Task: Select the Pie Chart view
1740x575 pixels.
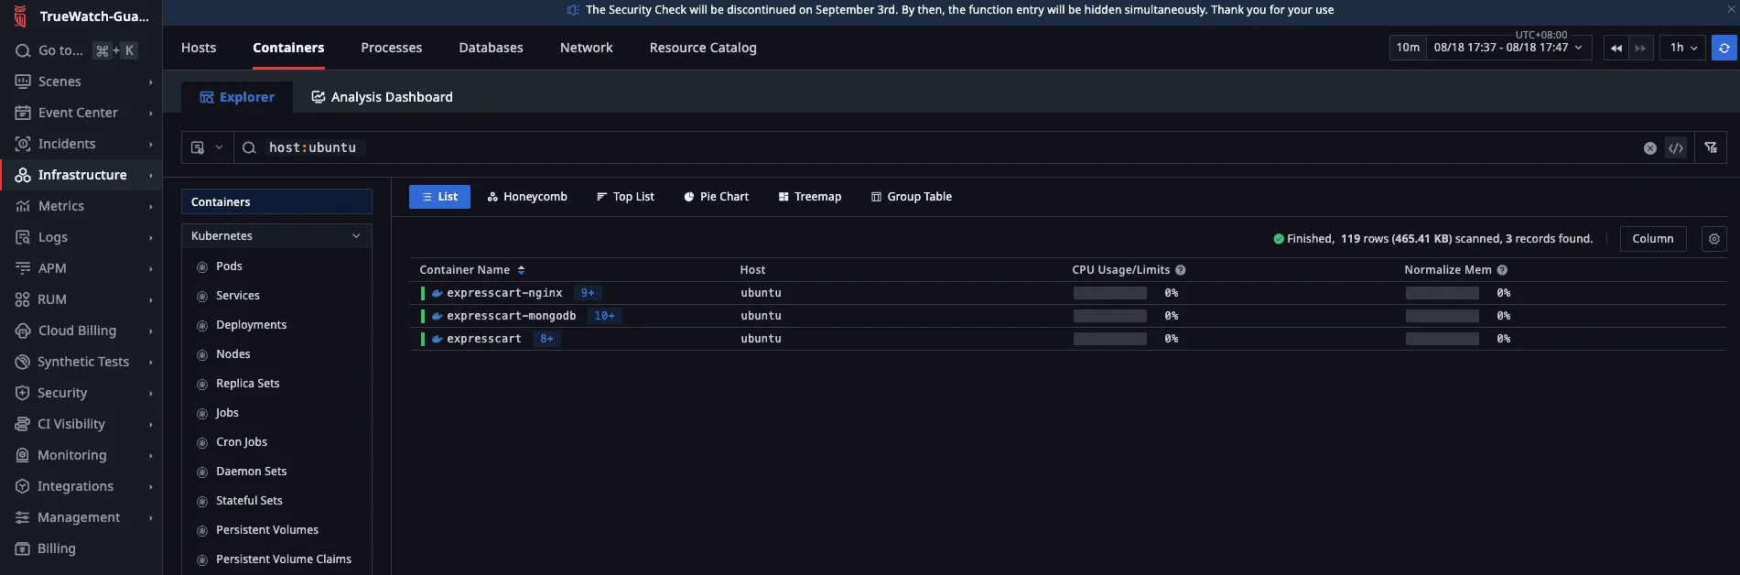Action: pyautogui.click(x=716, y=197)
